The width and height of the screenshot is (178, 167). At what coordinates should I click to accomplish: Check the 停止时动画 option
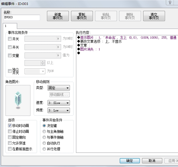coord(10,131)
